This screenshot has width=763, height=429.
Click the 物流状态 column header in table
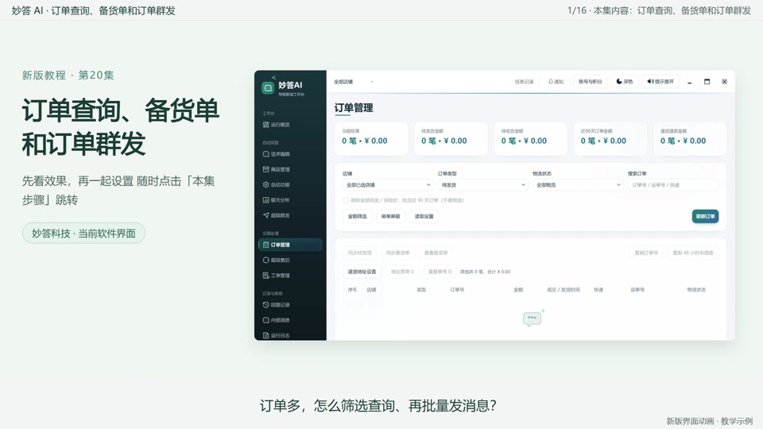tap(696, 290)
